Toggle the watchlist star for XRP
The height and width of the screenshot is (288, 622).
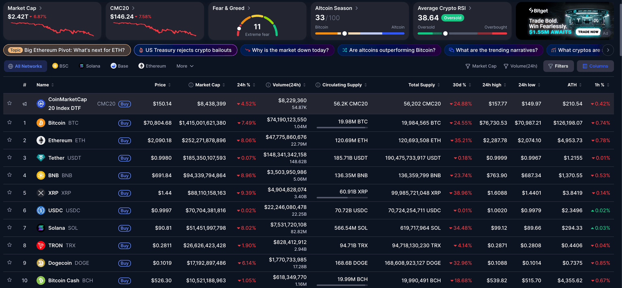tap(9, 193)
